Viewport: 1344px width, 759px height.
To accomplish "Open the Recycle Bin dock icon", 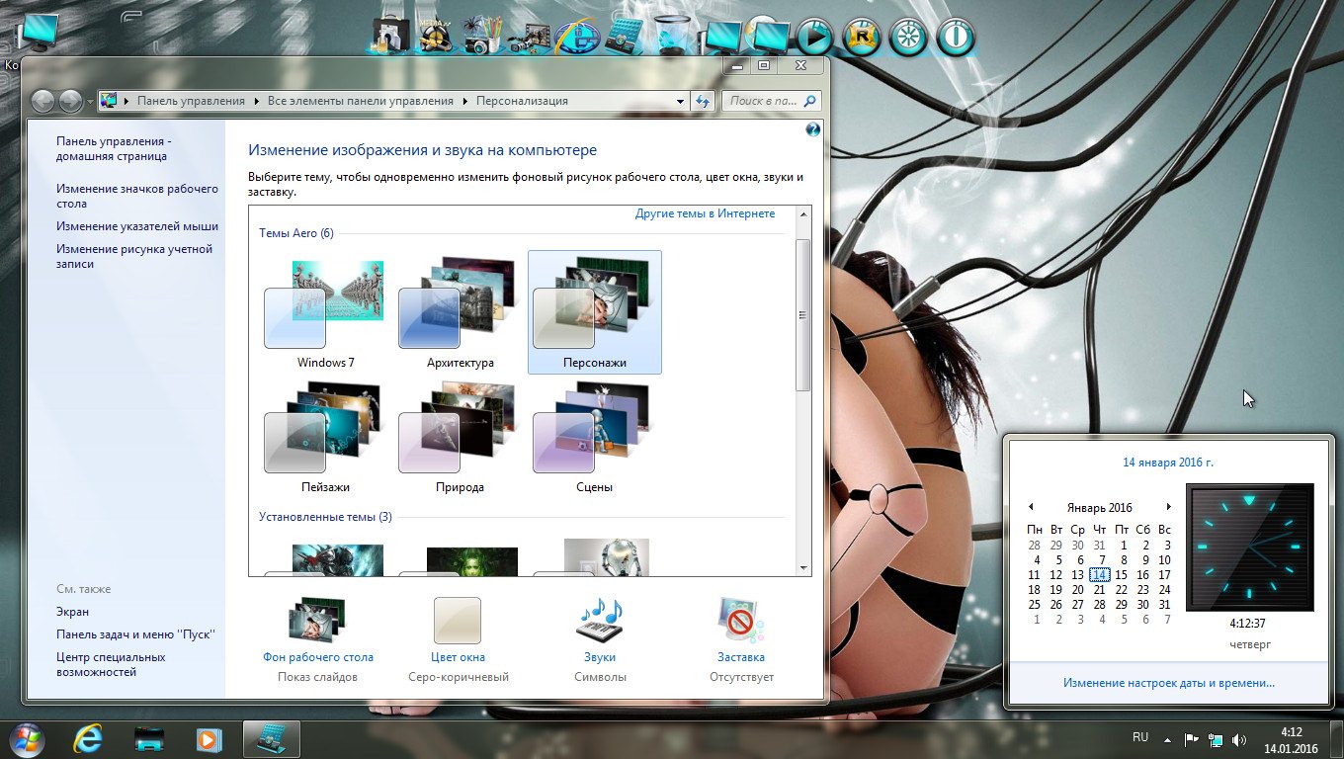I will click(672, 37).
